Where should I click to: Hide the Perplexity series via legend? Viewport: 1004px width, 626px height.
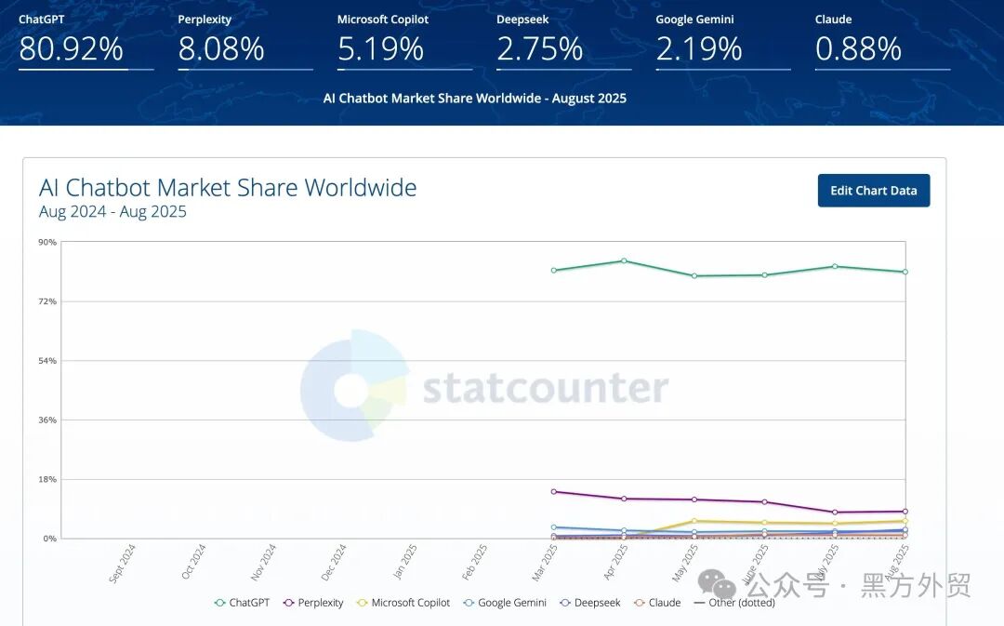click(313, 603)
